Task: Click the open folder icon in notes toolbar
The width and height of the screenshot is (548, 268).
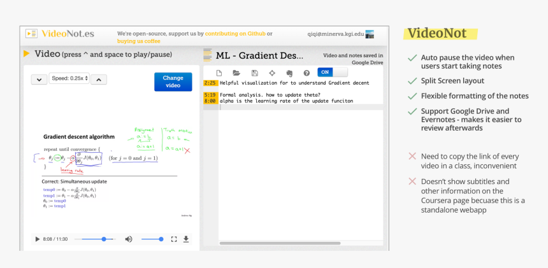Action: [236, 73]
